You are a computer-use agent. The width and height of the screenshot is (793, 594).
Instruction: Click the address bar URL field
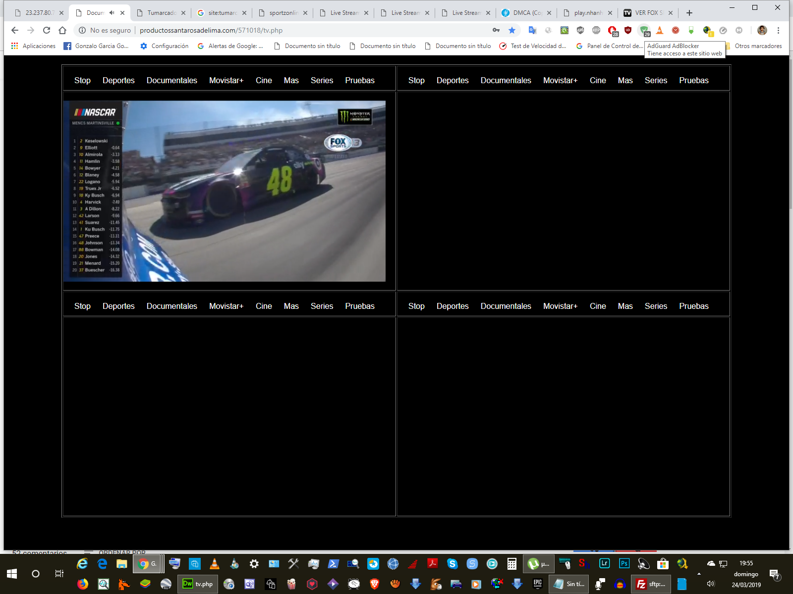pos(297,30)
